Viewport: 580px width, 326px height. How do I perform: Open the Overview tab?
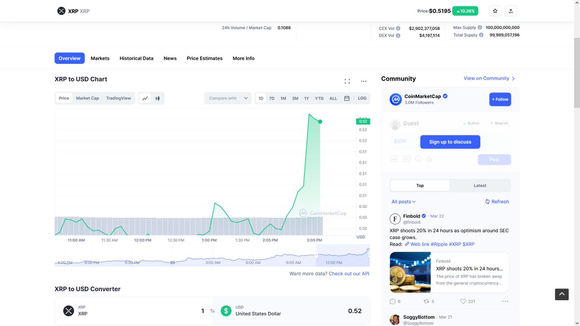point(70,58)
